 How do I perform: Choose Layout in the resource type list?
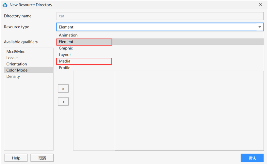click(x=160, y=55)
